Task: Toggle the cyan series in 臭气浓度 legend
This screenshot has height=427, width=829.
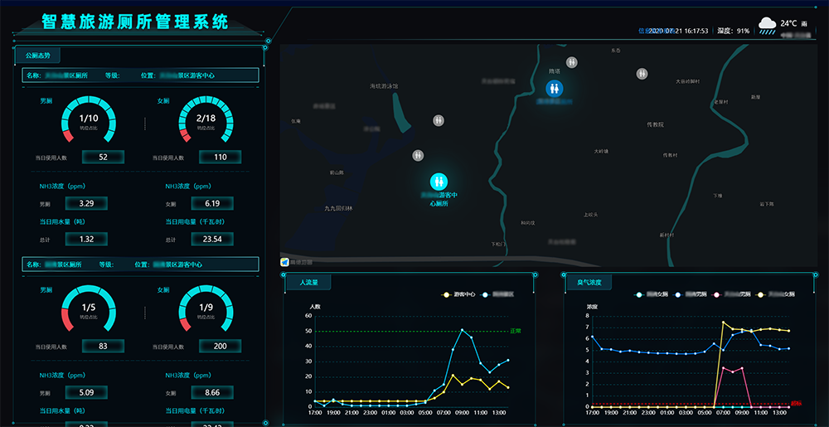Action: click(651, 294)
